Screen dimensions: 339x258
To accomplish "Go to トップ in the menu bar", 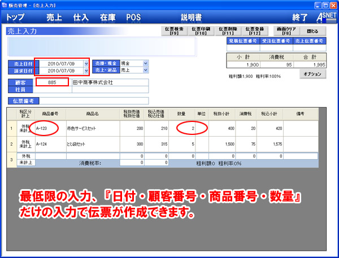I will tap(20, 18).
